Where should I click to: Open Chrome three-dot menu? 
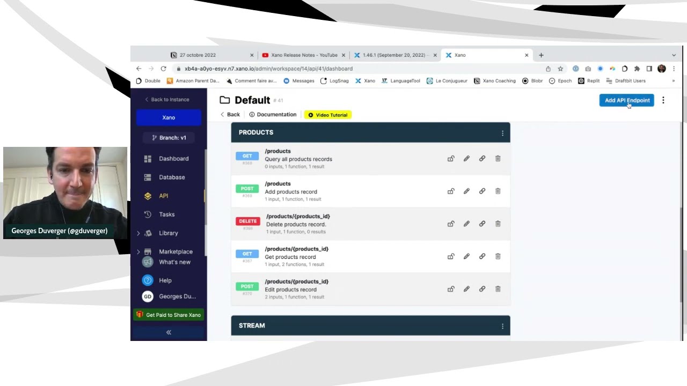point(674,69)
